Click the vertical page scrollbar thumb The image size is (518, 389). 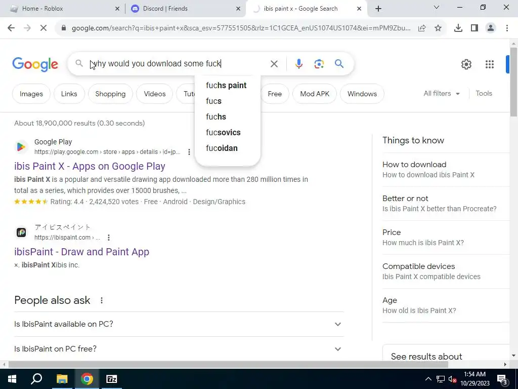[513, 82]
